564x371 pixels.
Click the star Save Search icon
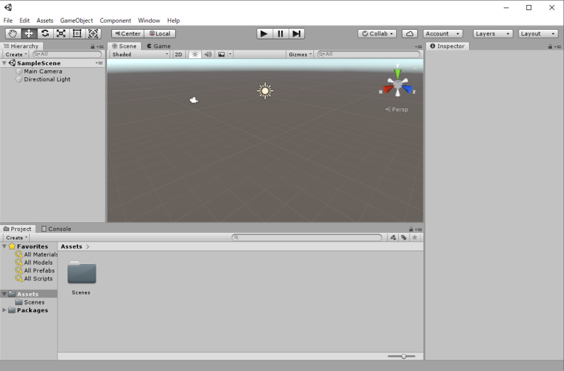tap(415, 237)
